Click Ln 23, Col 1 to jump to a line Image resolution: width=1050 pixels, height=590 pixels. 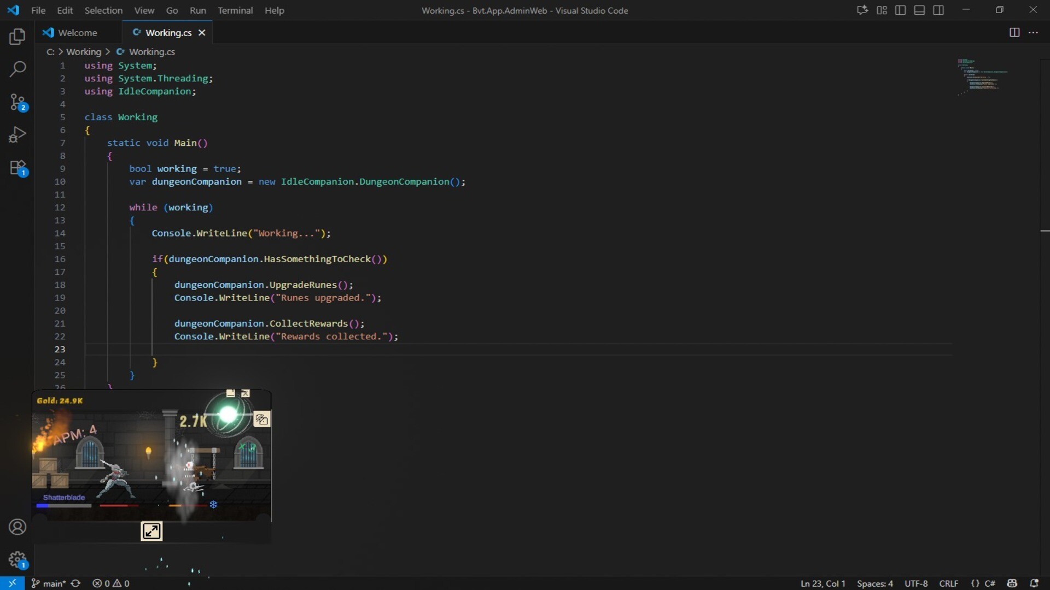click(822, 583)
